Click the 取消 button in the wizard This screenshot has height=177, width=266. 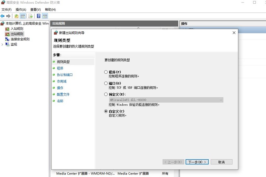(221, 162)
